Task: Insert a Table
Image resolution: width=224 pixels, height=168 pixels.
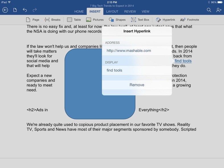Action: [74, 20]
